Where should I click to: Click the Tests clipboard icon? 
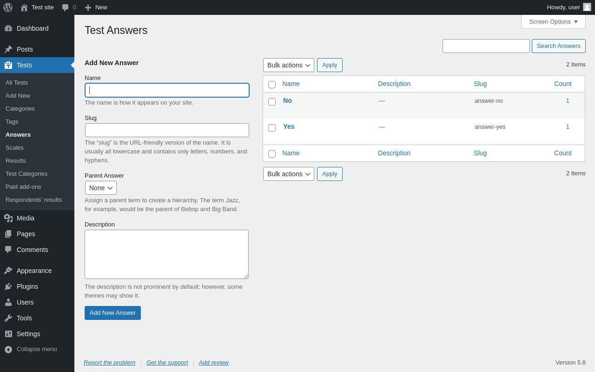click(x=8, y=65)
